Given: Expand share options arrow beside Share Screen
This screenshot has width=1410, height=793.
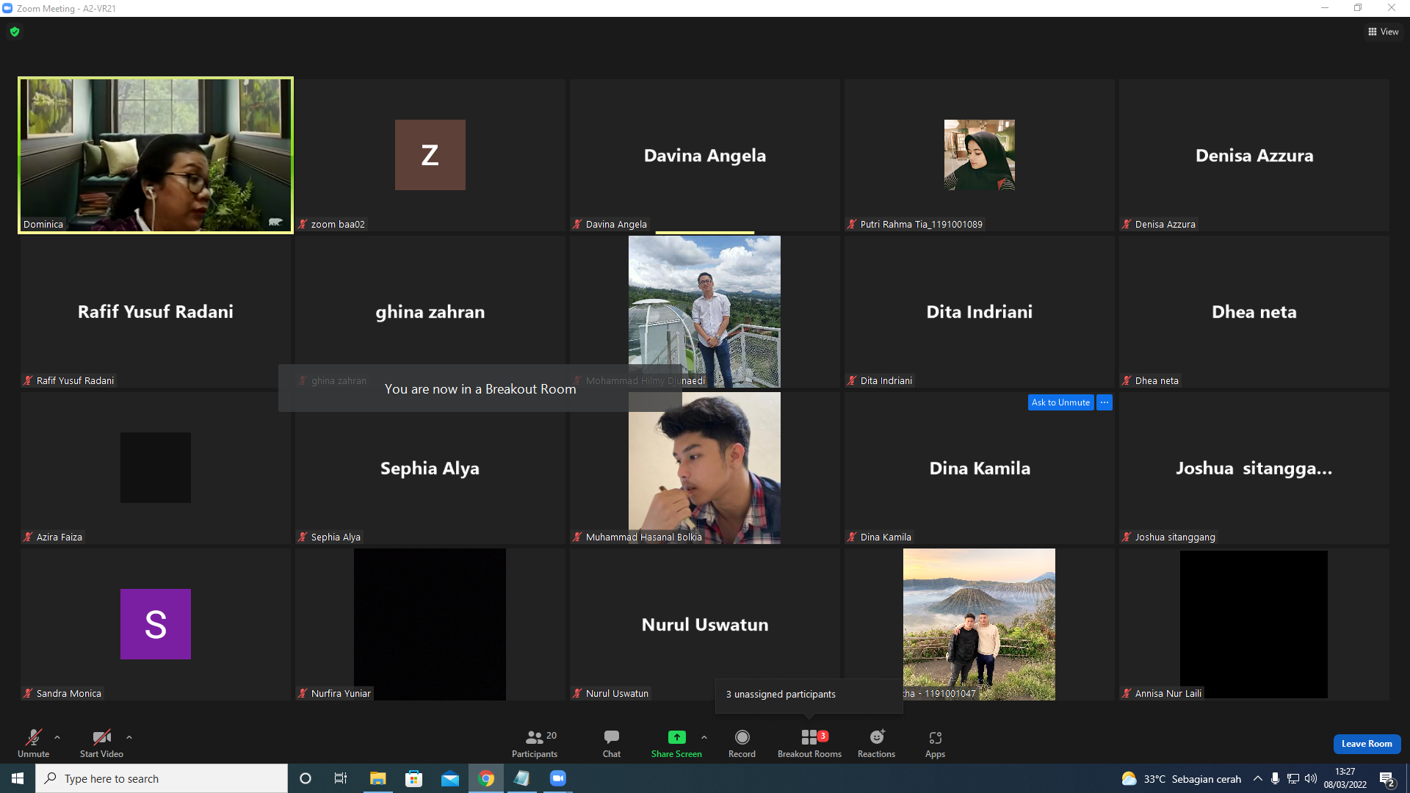Looking at the screenshot, I should [704, 737].
